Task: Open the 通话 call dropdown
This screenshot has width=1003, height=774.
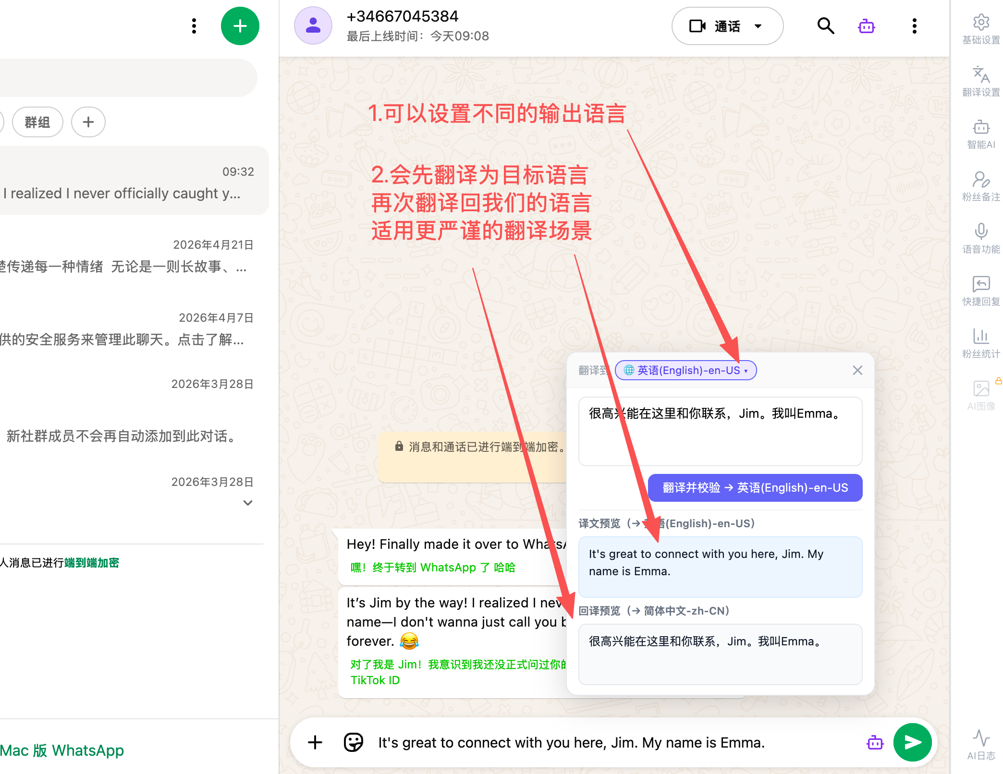Action: click(727, 26)
